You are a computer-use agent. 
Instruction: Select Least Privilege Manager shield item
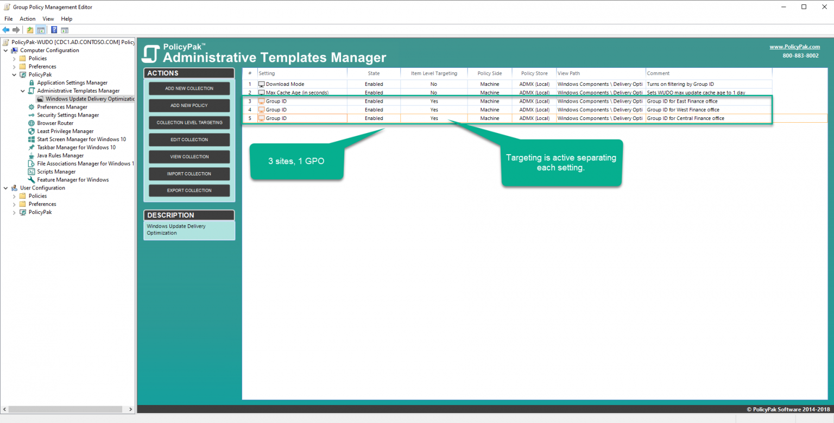click(65, 131)
